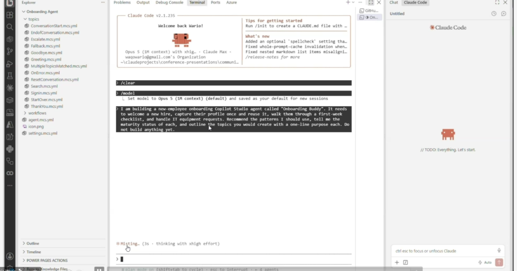517x271 pixels.
Task: Activate voice microphone in Claude input
Action: coord(499,251)
